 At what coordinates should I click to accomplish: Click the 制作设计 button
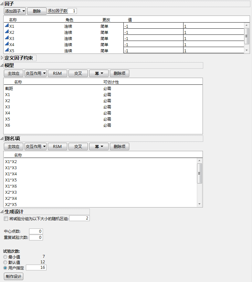point(14,277)
